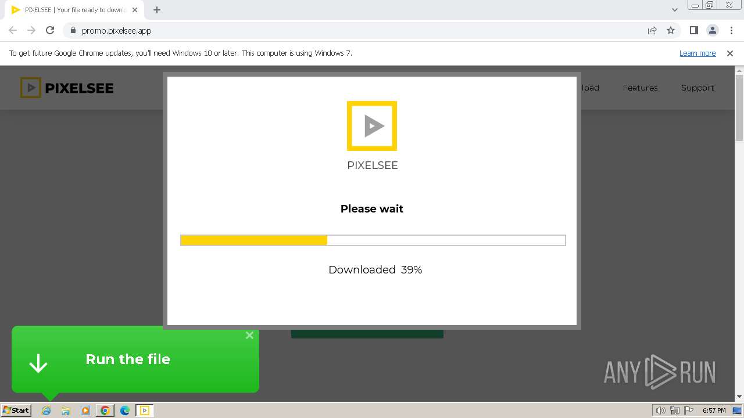Show desktop via tray monitor icon
744x418 pixels.
[x=737, y=410]
